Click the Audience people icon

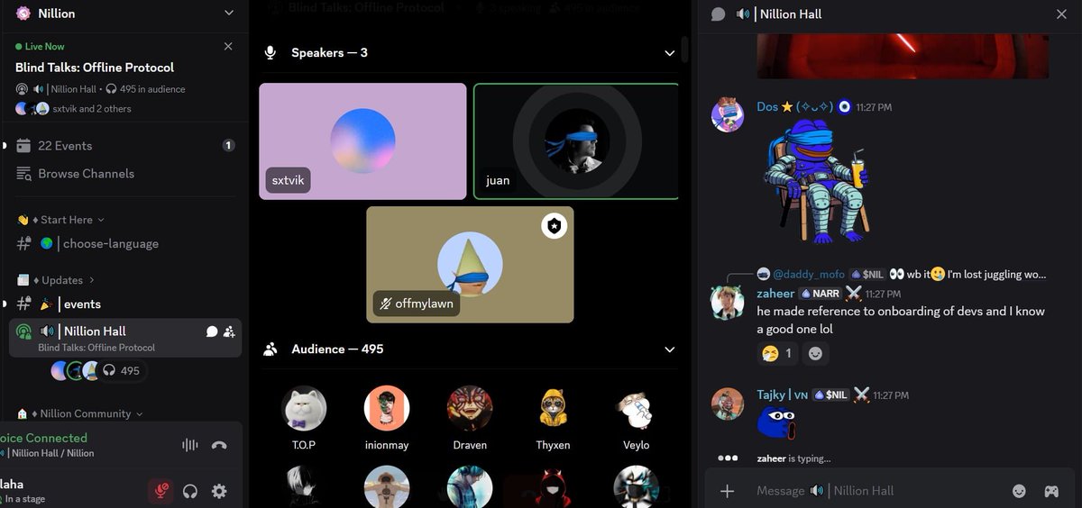[270, 349]
